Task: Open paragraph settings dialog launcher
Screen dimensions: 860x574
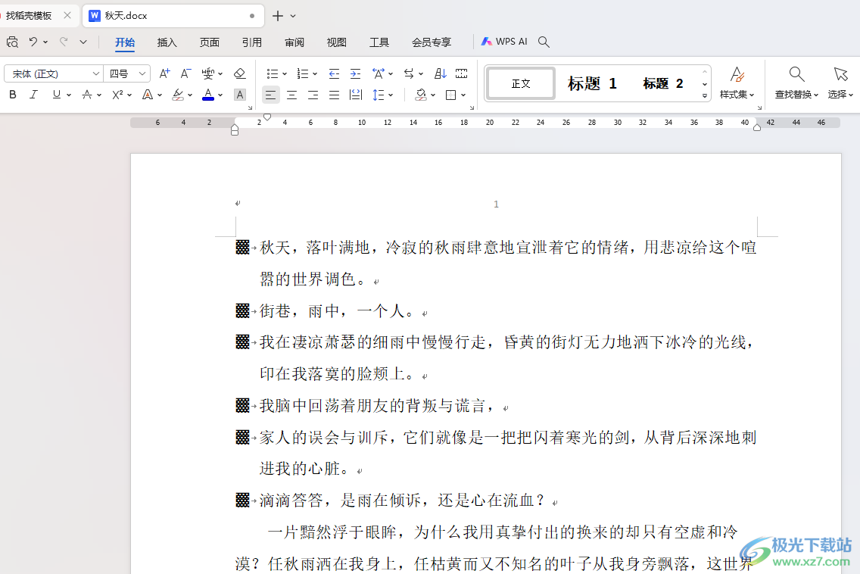Action: tap(472, 108)
